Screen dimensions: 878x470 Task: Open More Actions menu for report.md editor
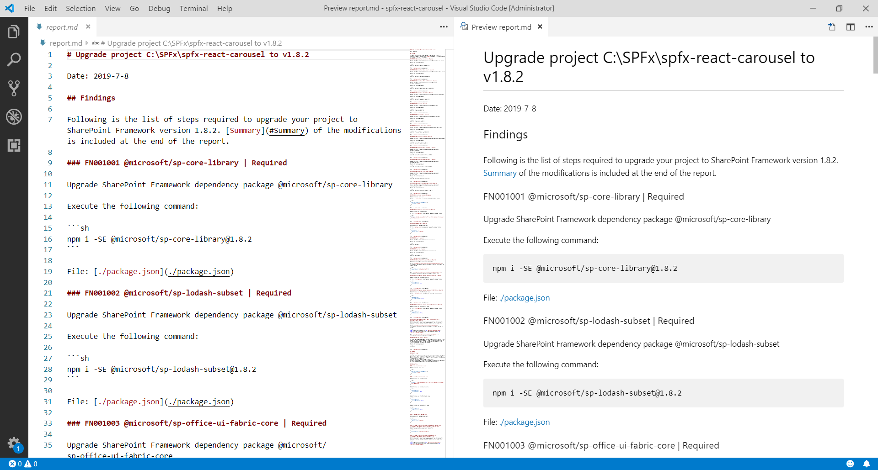coord(444,27)
